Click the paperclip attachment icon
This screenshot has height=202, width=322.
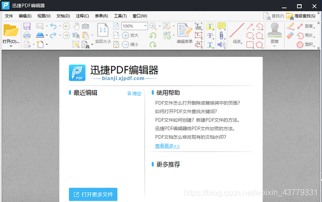(221, 35)
